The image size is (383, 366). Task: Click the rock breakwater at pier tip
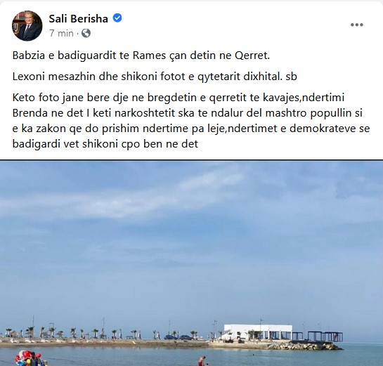pyautogui.click(x=304, y=346)
